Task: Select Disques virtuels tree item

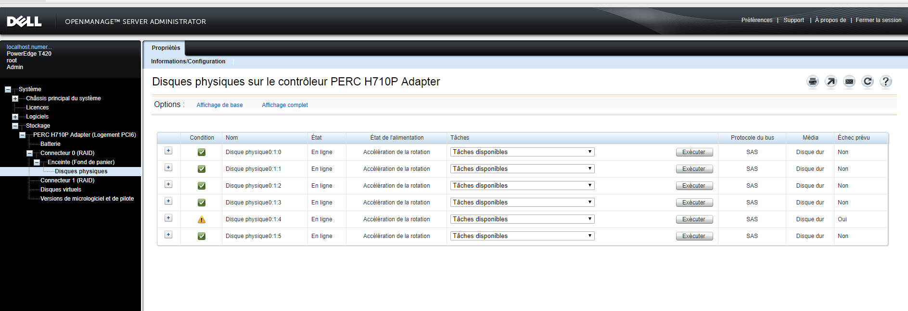Action: (x=61, y=190)
